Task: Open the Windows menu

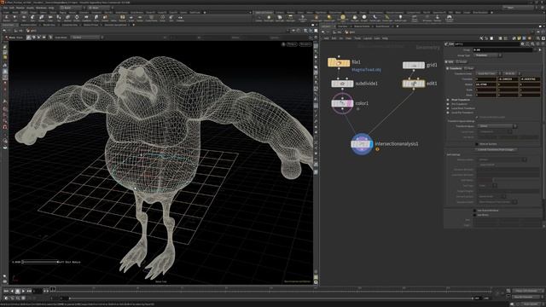Action: [41, 8]
